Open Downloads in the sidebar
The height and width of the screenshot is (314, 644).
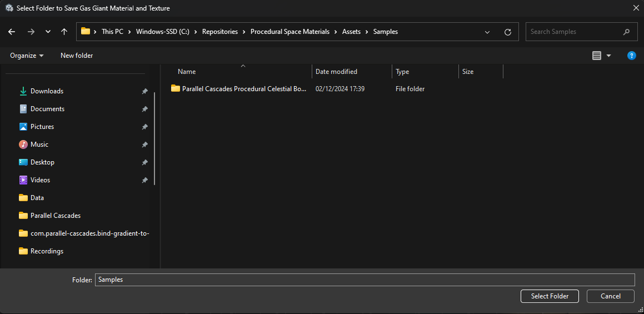[47, 91]
